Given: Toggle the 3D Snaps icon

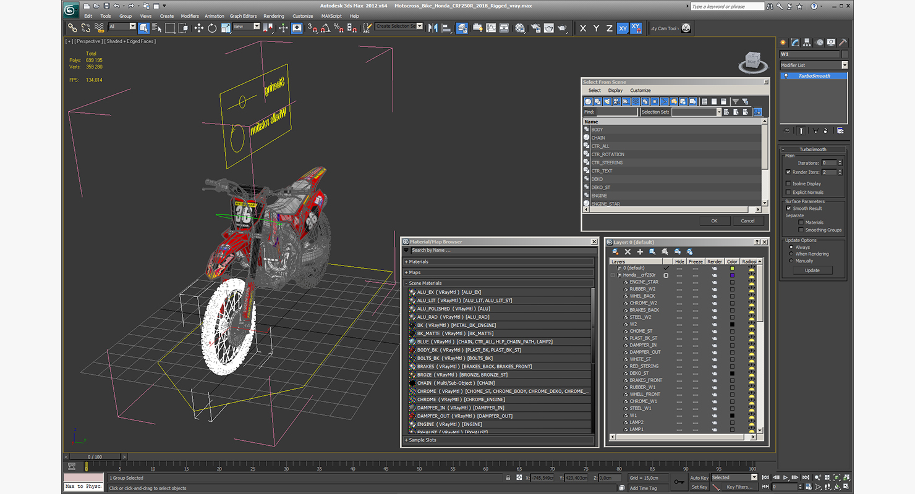Looking at the screenshot, I should pos(312,28).
